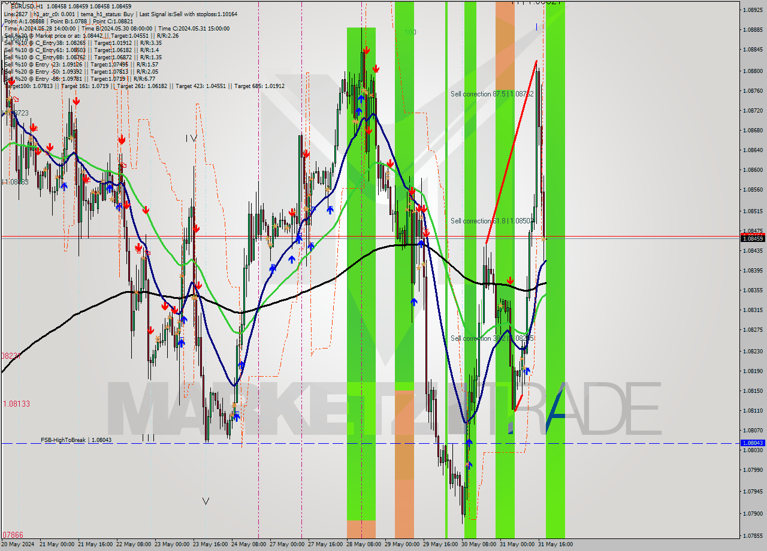The image size is (767, 551).
Task: Click the '29 May 00:00' time label
Action: coord(402,544)
